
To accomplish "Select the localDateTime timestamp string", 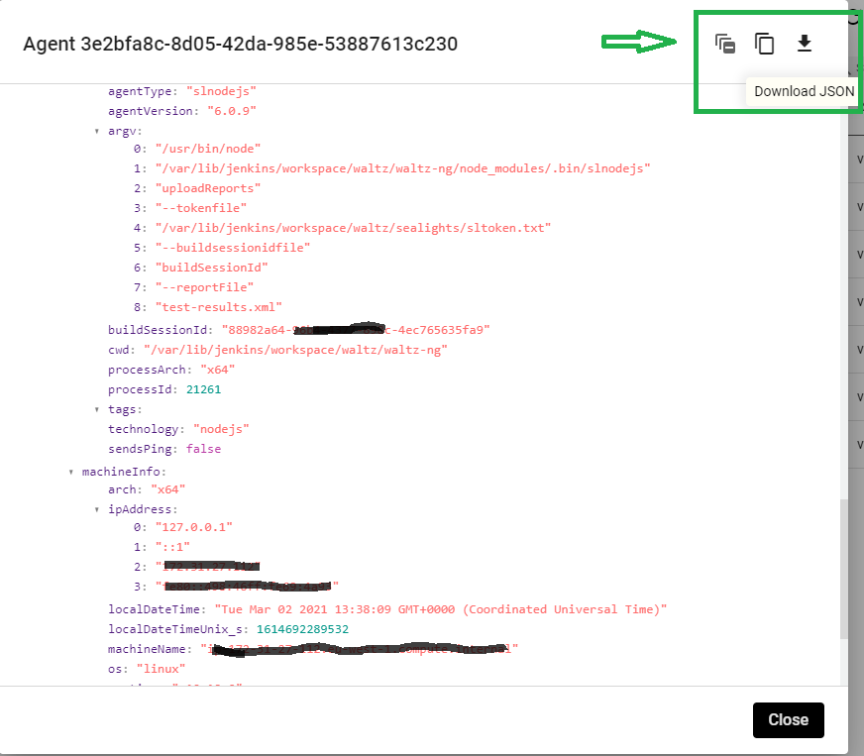I will point(434,609).
